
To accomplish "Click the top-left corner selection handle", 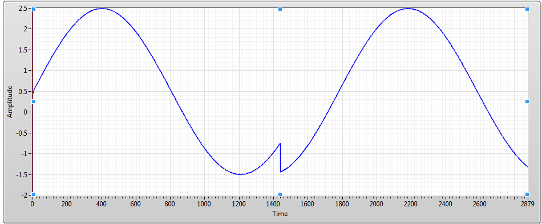I will tap(34, 9).
